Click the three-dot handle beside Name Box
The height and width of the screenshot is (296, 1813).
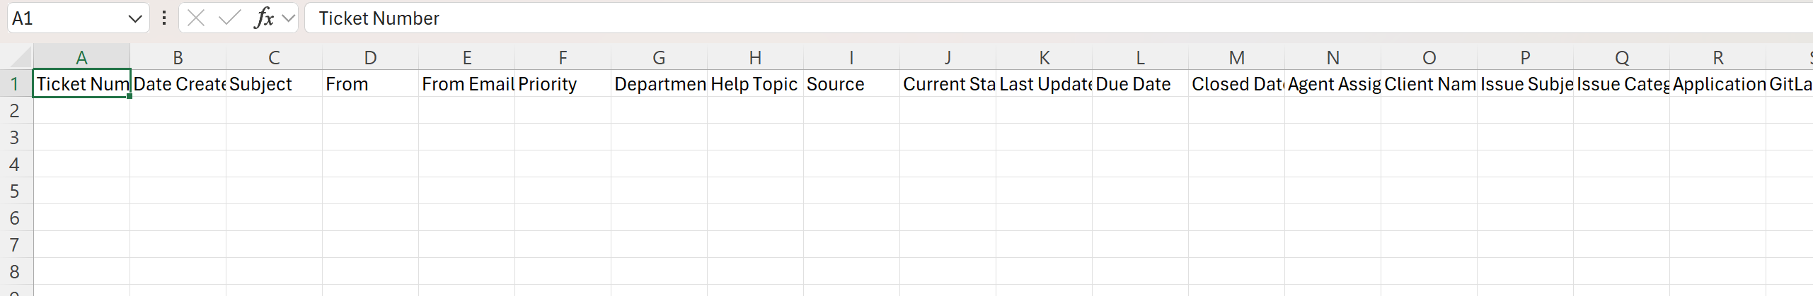point(164,18)
